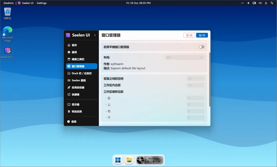Expand the overflow menu (···) in top bar
Viewport: 277px width, 167px height.
(242, 3)
